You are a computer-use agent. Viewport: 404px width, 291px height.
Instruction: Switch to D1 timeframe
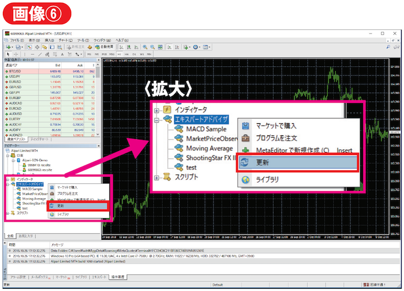(134, 54)
